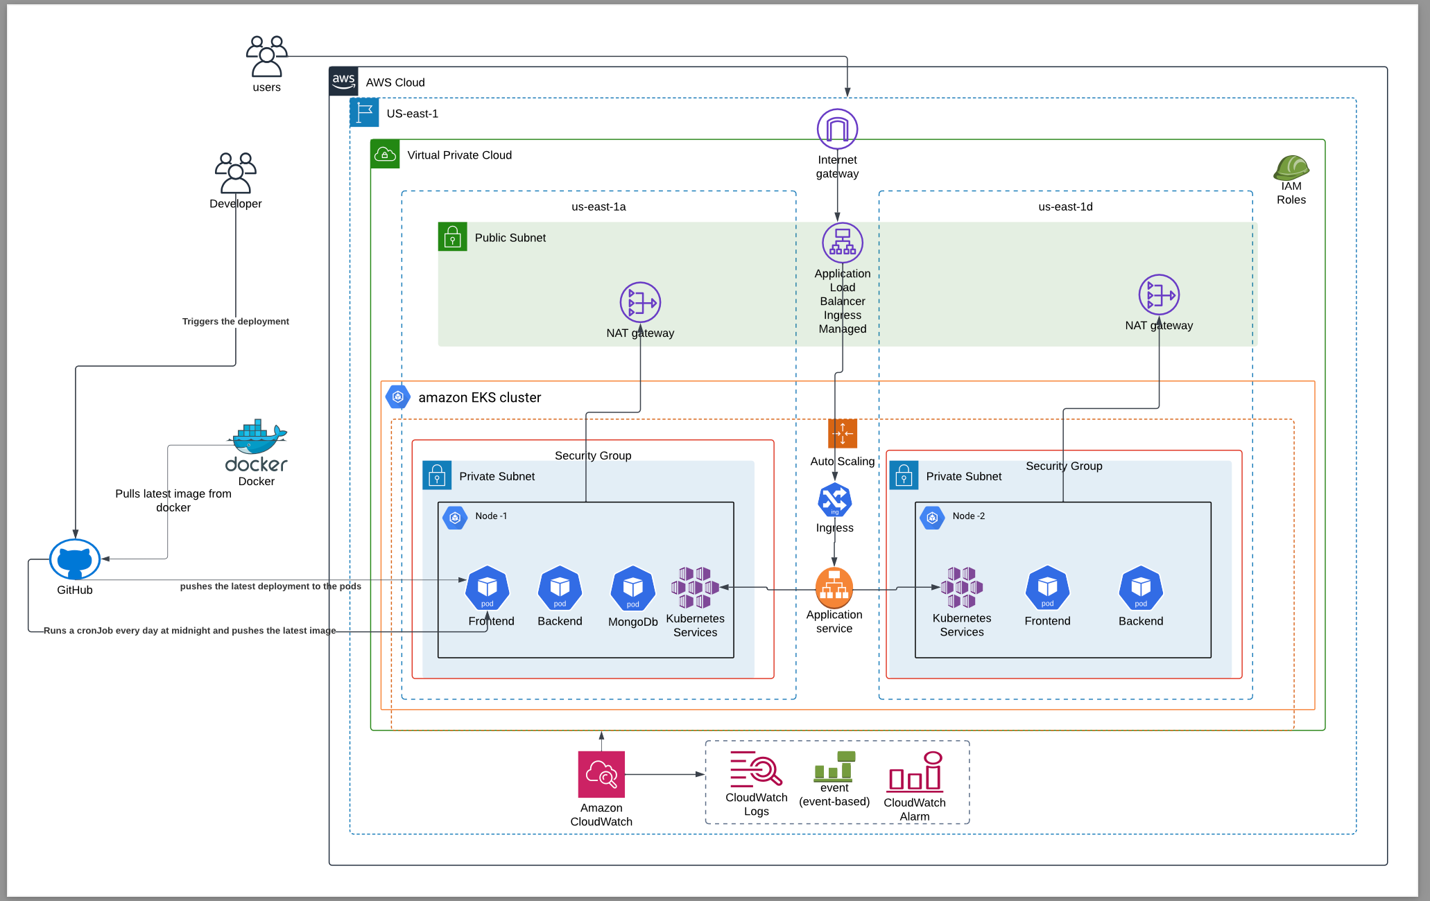1430x901 pixels.
Task: Select the Kubernetes Services icon in Node-2
Action: point(961,588)
